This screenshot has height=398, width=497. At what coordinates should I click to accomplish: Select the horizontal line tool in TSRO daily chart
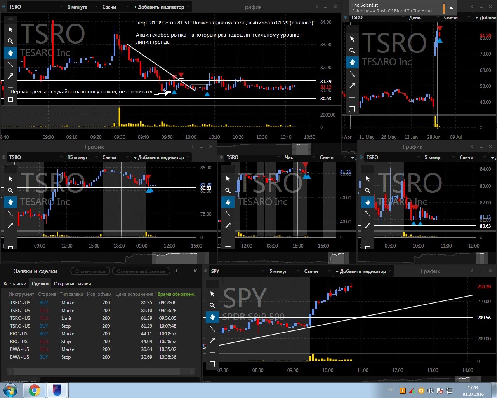(352, 97)
